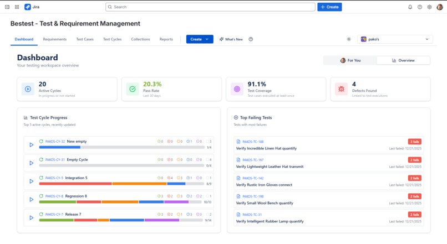Open PAKOS-CY-8 cycle link
Image resolution: width=447 pixels, height=244 pixels.
click(54, 196)
